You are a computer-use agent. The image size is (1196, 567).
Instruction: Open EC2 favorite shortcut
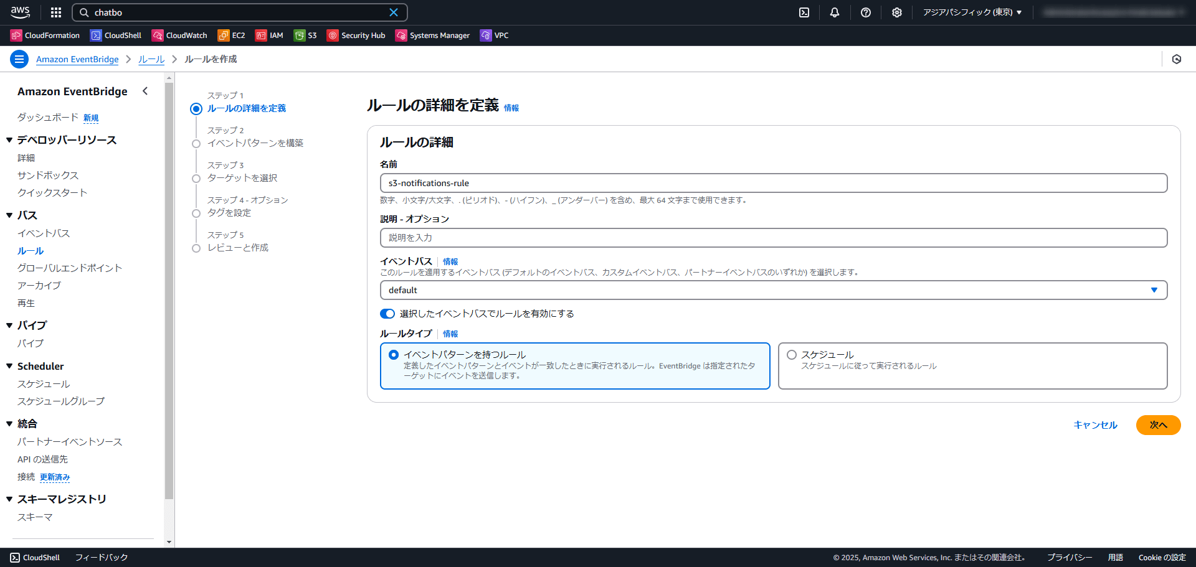[x=231, y=35]
